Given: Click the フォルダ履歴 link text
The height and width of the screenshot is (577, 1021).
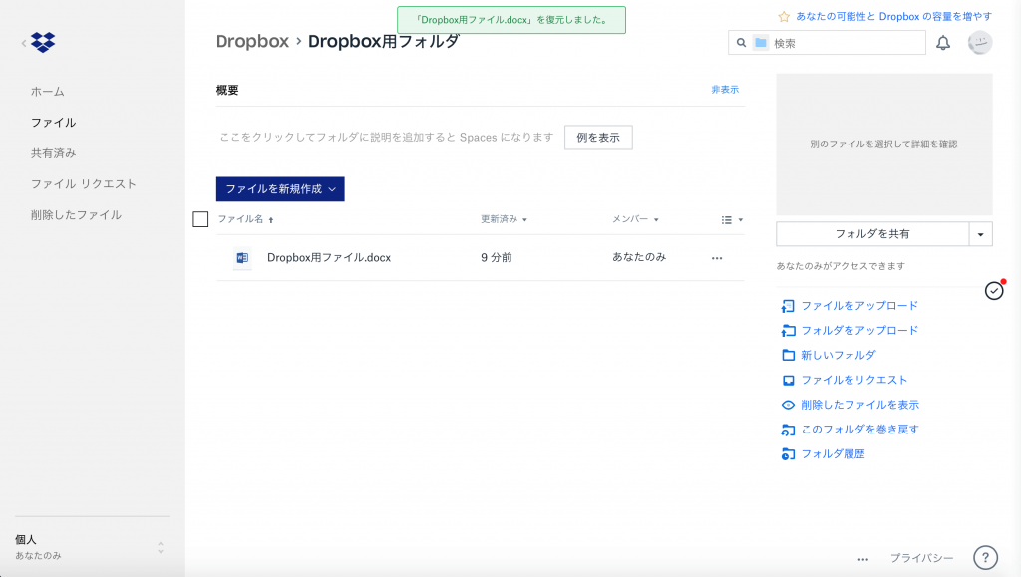Looking at the screenshot, I should pyautogui.click(x=833, y=454).
